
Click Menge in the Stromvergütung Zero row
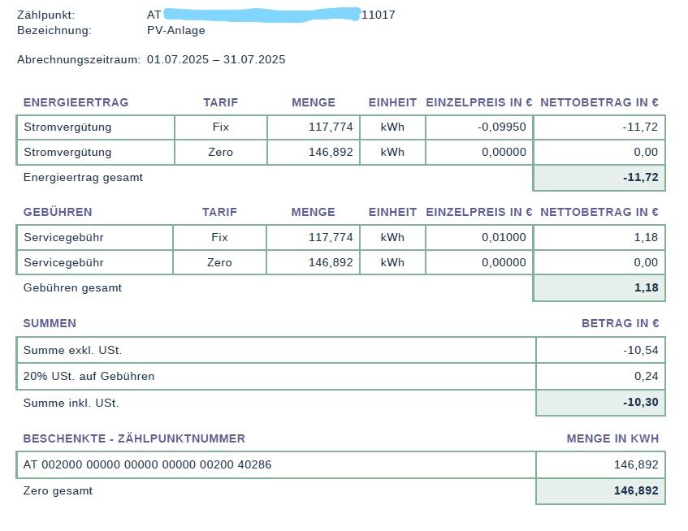pyautogui.click(x=331, y=152)
